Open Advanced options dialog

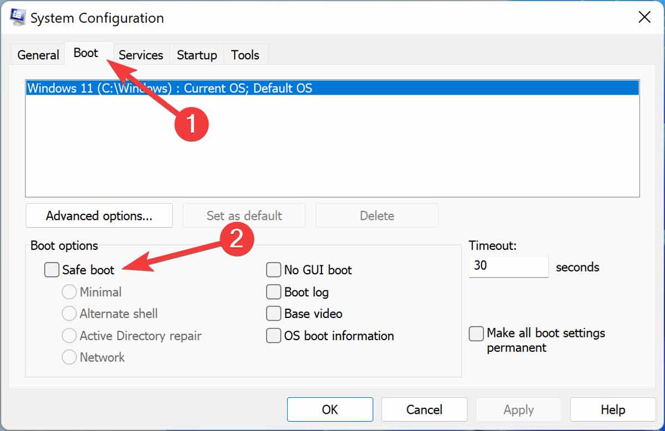coord(99,215)
